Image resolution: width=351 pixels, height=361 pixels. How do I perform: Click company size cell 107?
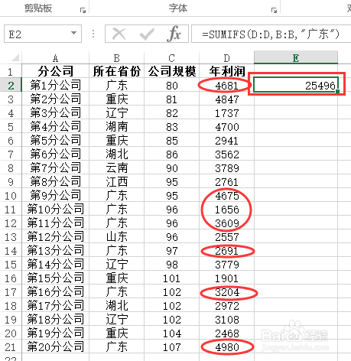pos(171,346)
